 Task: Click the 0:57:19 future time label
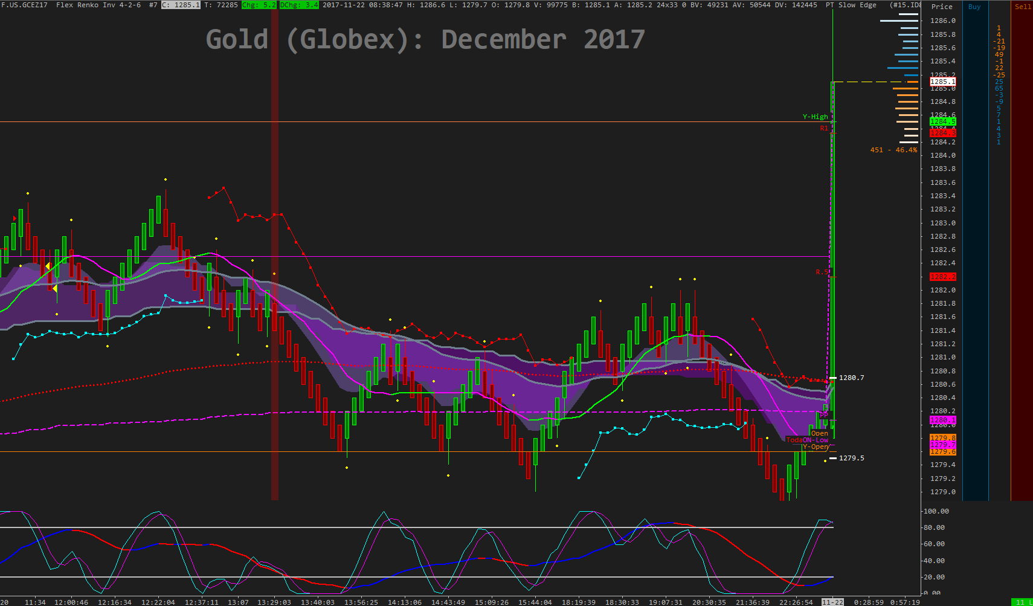point(905,602)
